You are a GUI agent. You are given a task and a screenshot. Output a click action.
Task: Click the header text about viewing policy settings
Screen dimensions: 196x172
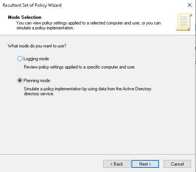click(x=88, y=23)
